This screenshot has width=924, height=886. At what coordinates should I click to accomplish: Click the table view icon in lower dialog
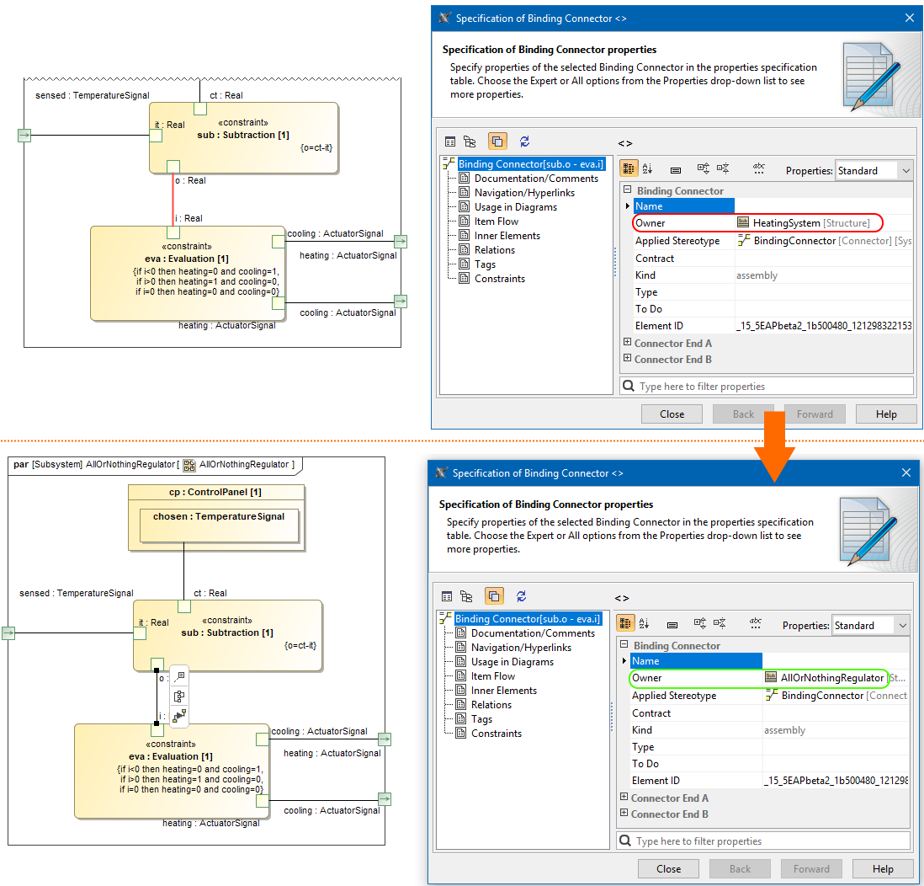point(447,596)
